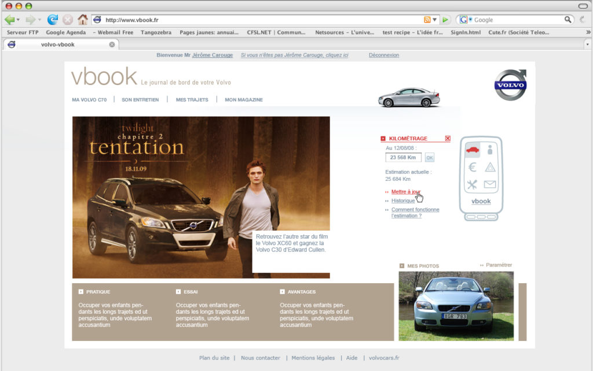
Task: Click the Volvo logo emblem
Action: (x=511, y=85)
